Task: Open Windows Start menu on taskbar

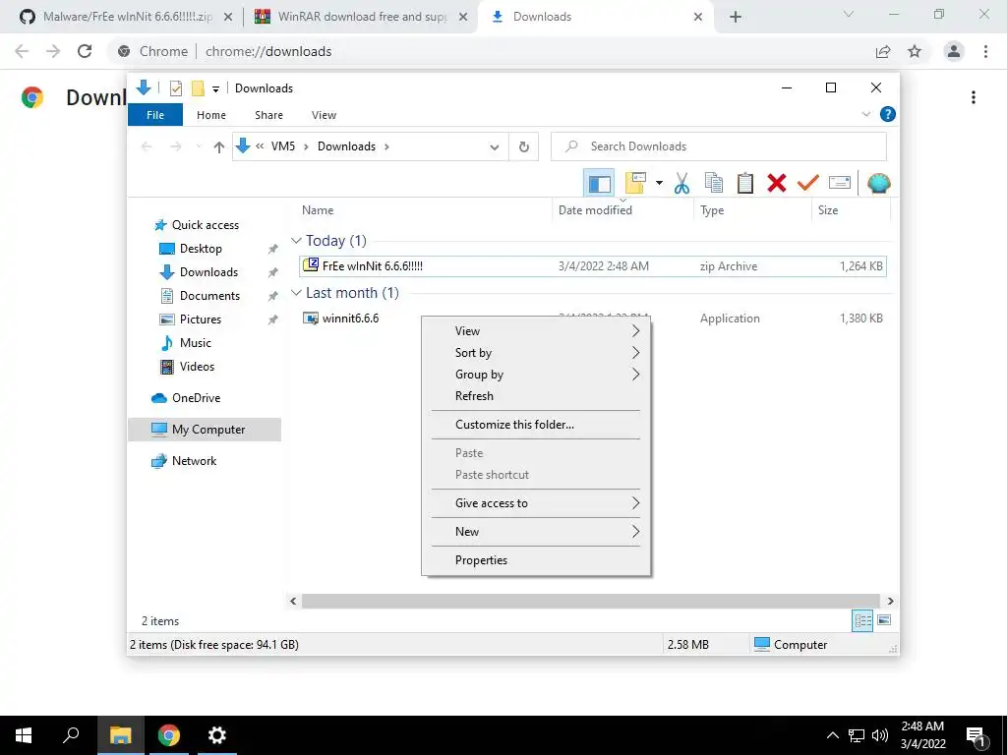Action: coord(24,735)
